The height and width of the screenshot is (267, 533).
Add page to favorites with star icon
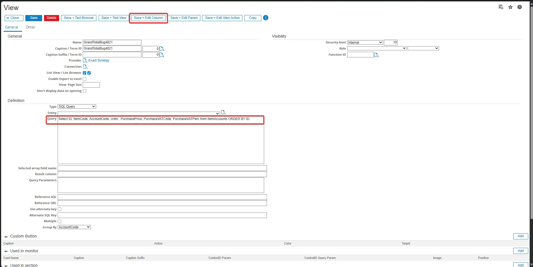click(x=510, y=7)
